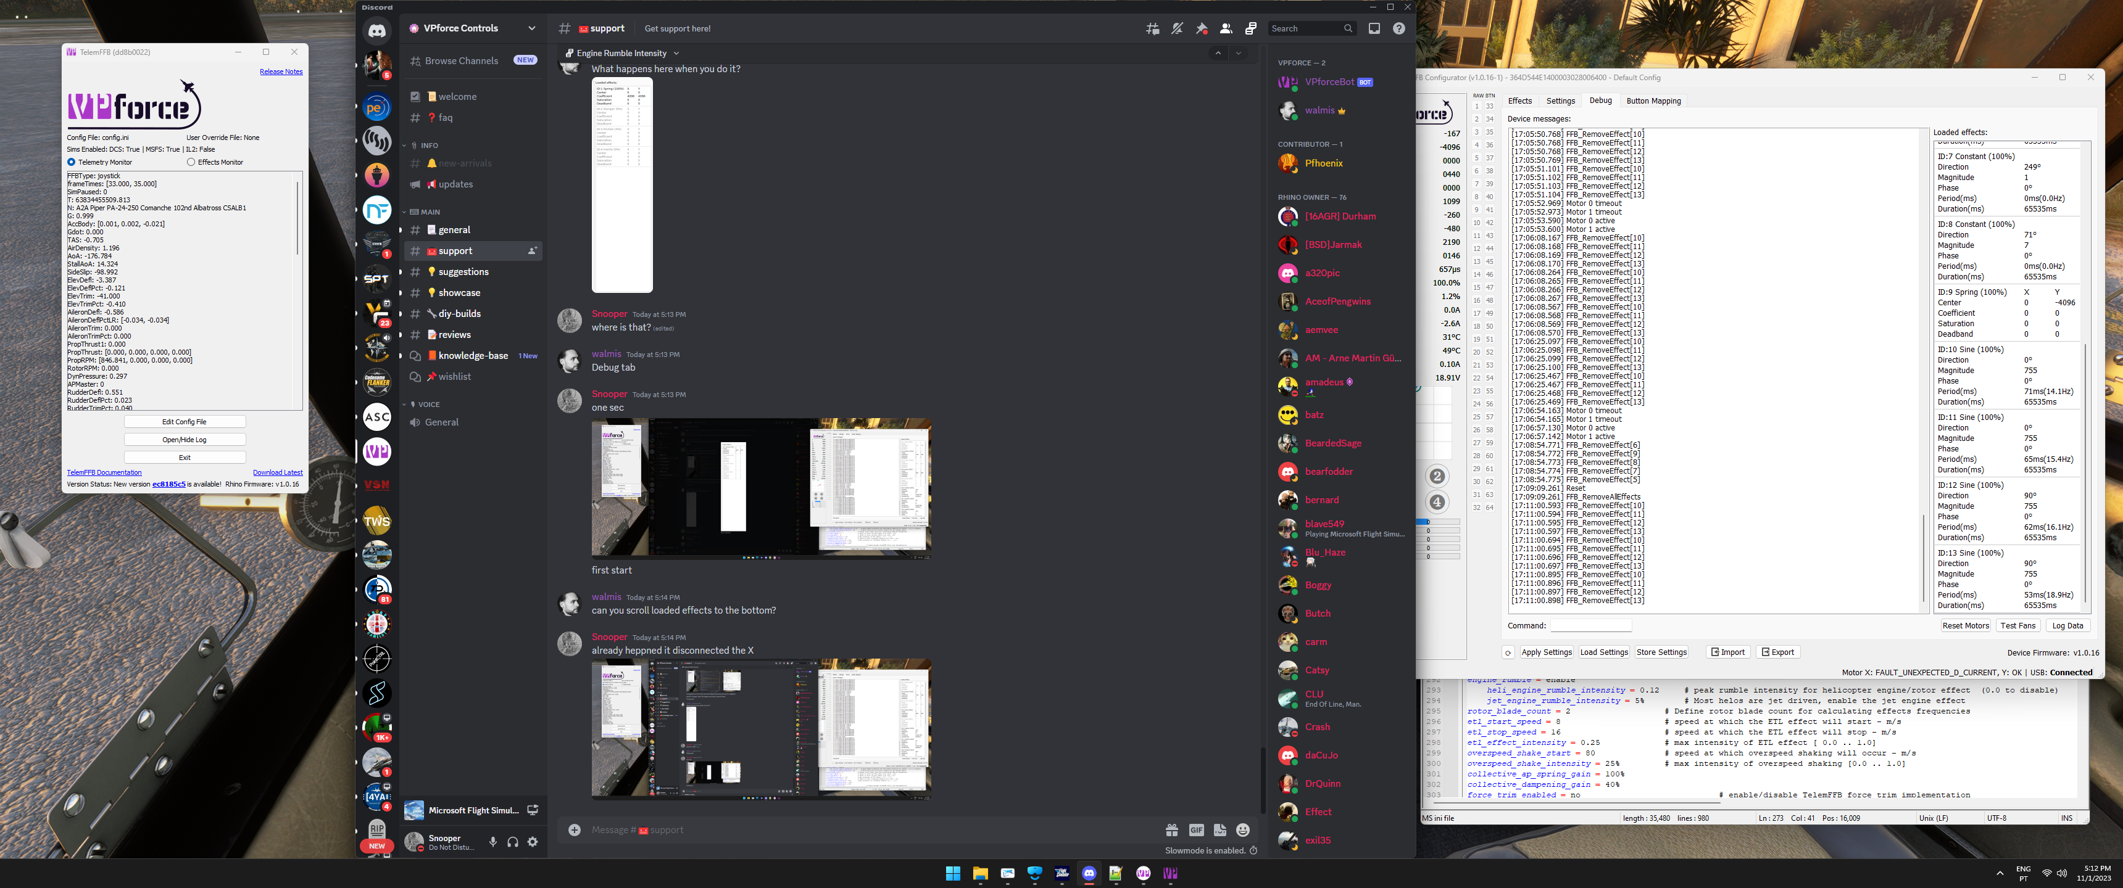The width and height of the screenshot is (2123, 888).
Task: Open the Button Mapping tab
Action: pos(1653,101)
